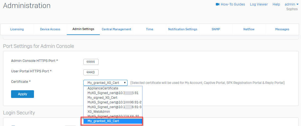
Task: Collapse the Certificate dropdown box
Action: (x=105, y=83)
